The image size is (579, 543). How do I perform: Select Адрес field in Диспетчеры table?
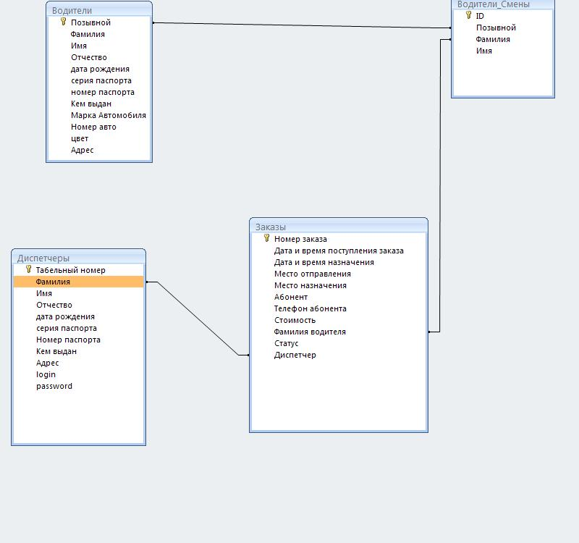click(x=47, y=363)
